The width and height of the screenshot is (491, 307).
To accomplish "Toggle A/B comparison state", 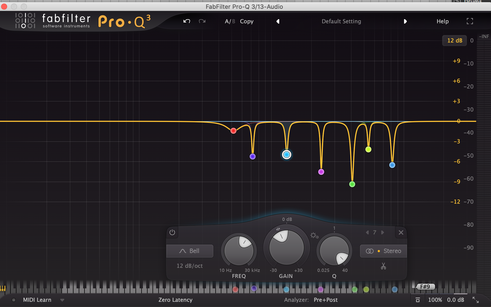I will pyautogui.click(x=230, y=21).
